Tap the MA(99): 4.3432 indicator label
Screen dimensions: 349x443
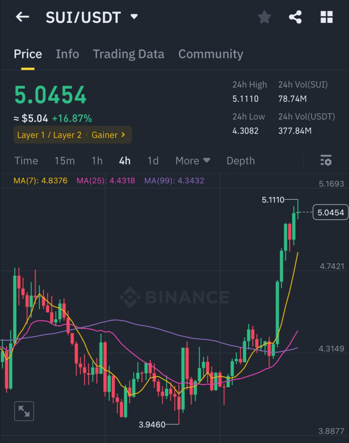tap(174, 180)
